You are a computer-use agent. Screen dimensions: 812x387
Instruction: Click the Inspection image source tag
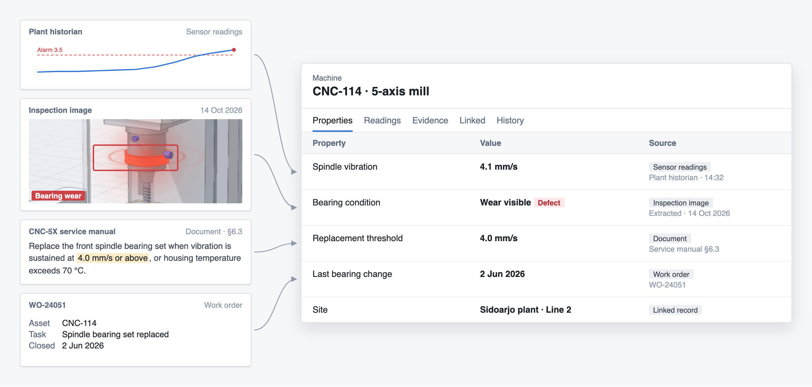point(681,203)
